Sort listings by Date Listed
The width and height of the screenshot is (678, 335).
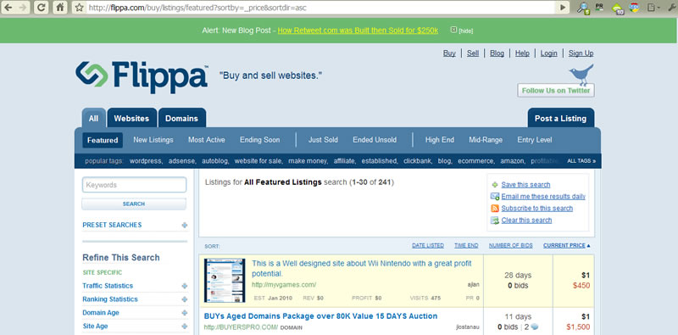428,245
